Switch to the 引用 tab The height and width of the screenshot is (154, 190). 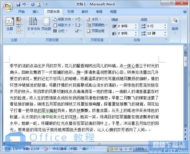tap(71, 12)
